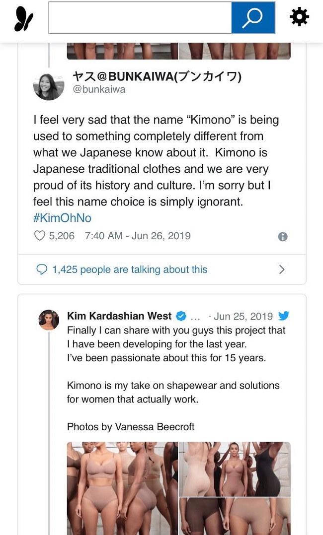Viewport: 323px width, 535px height.
Task: Click the blue verified badge
Action: [x=181, y=316]
